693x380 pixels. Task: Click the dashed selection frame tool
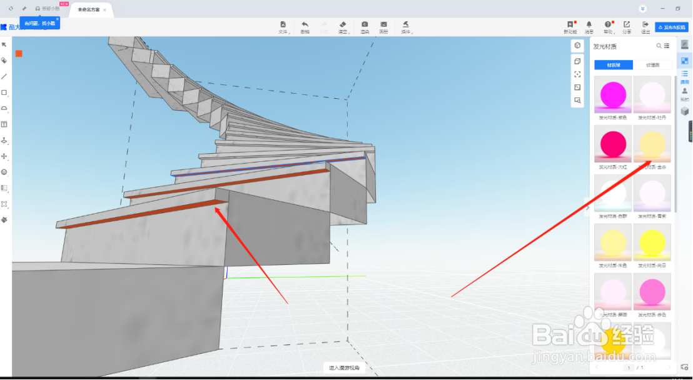coord(4,204)
